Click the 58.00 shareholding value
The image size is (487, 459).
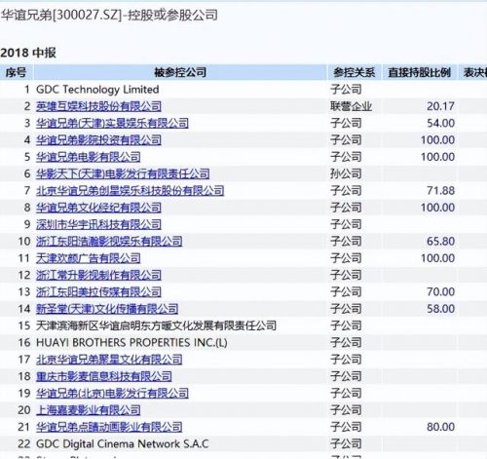[x=440, y=309]
